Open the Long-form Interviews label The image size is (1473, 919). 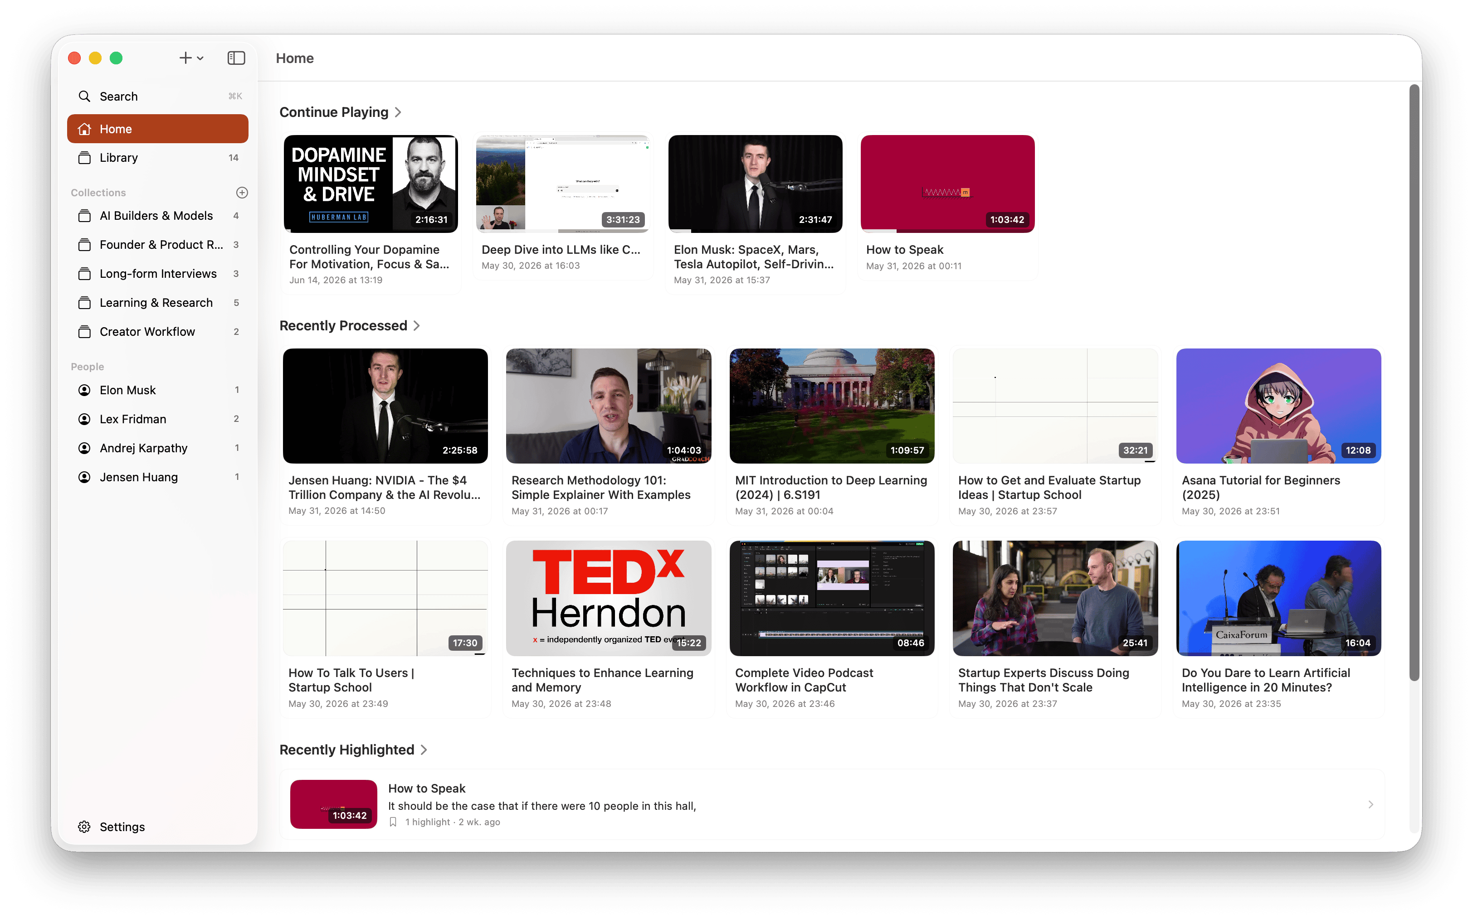coord(158,274)
